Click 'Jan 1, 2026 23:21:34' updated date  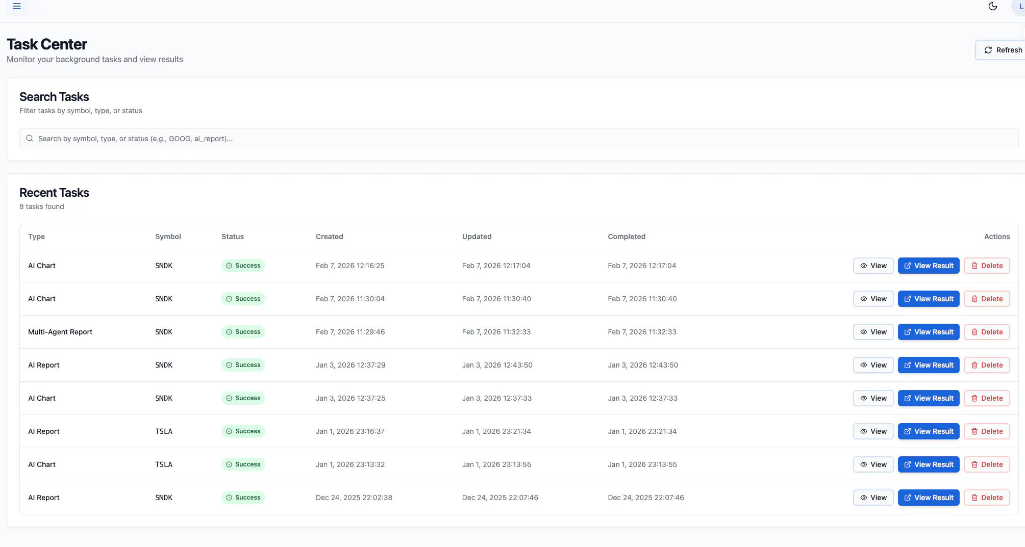tap(496, 431)
